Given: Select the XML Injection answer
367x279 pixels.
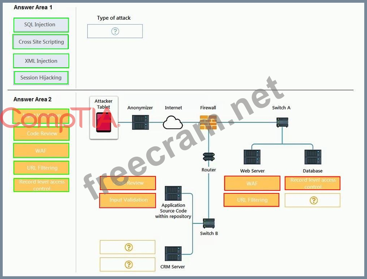Looking at the screenshot, I should coord(41,61).
